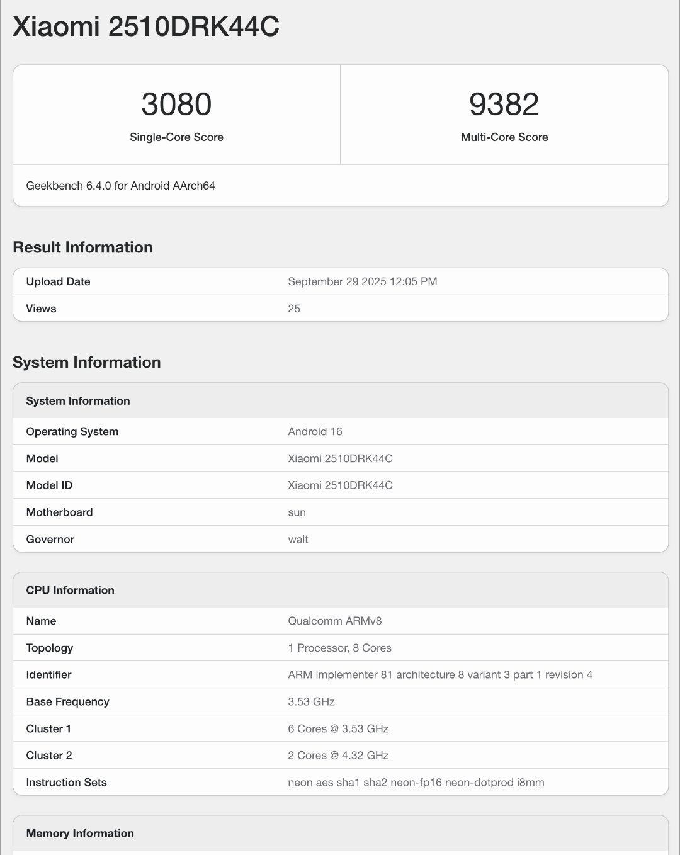Select the 2 Cores @ 4.32 GHz value

338,756
